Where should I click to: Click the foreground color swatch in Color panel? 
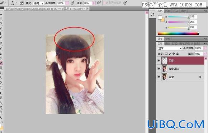(160, 17)
